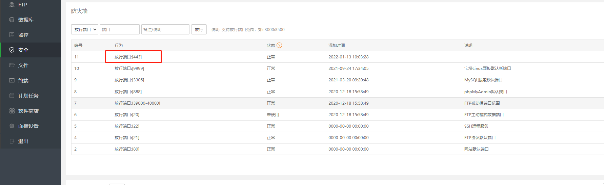The image size is (604, 185).
Task: Click description FTP被动模端口范围
Action: [482, 103]
